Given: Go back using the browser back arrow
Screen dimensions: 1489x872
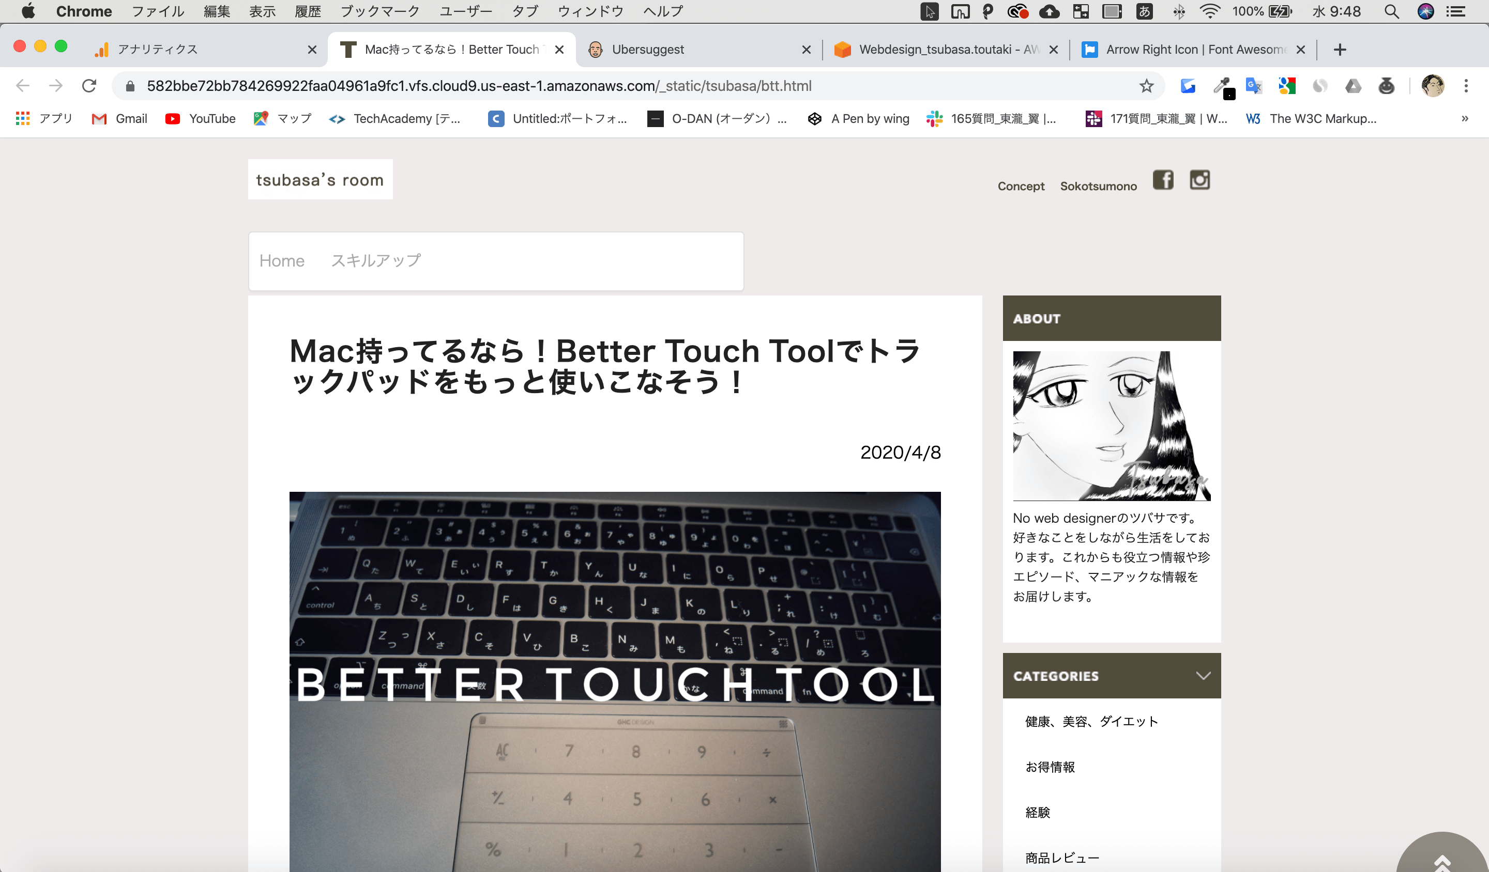Looking at the screenshot, I should click(22, 86).
